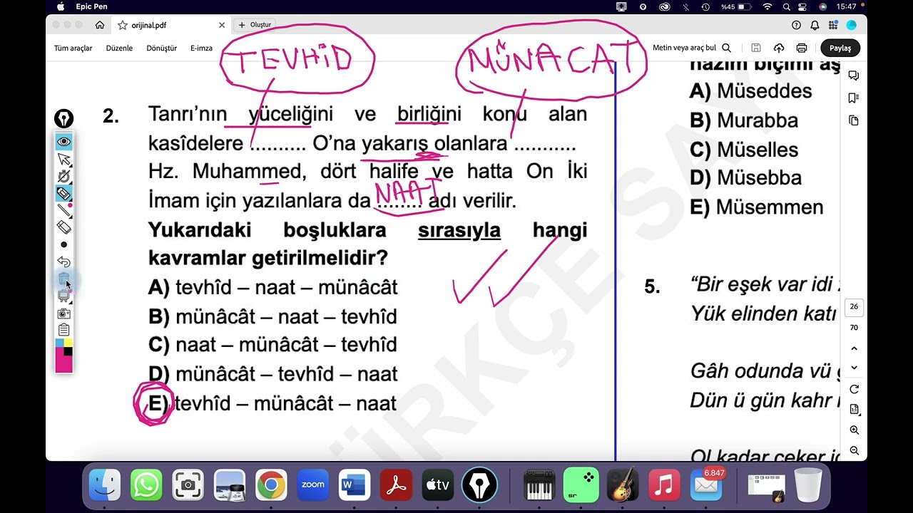Close the orijinal.pdf tab
913x513 pixels.
click(x=222, y=25)
